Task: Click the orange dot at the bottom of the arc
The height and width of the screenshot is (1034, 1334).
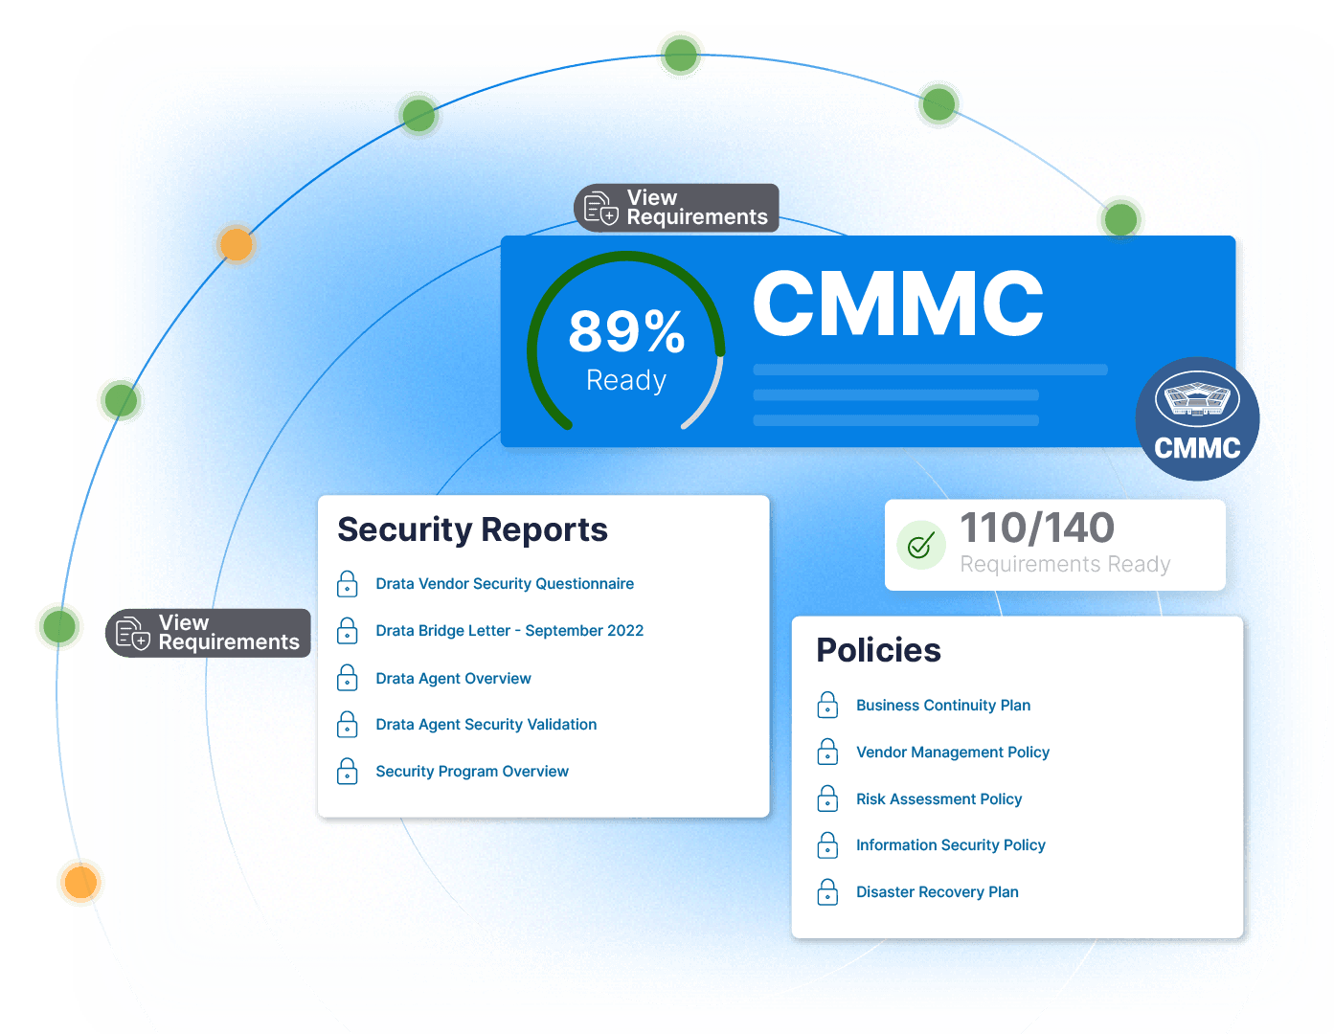Action: (x=79, y=882)
